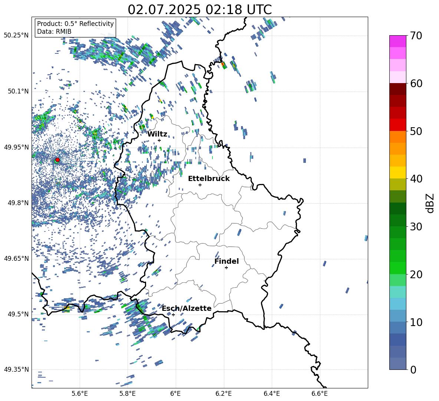Click the dBZ colorbar axis label

[x=430, y=203]
